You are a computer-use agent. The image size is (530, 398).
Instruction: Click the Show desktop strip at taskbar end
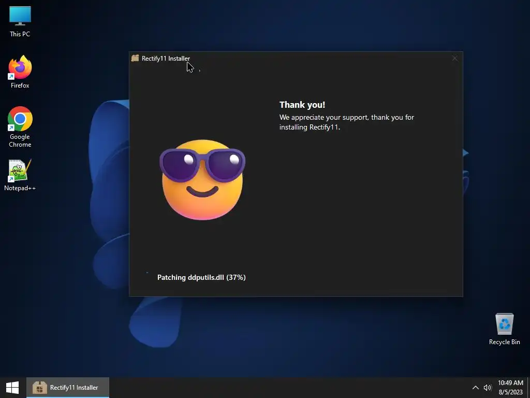[x=528, y=388]
